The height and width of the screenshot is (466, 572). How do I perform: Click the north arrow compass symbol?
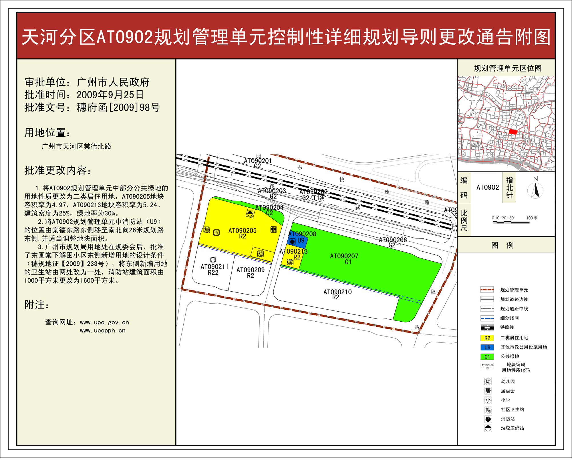pos(535,191)
